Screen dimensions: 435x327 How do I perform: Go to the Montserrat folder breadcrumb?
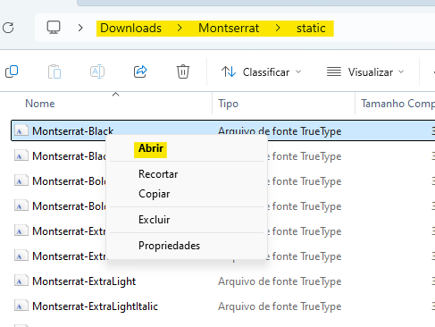[229, 28]
